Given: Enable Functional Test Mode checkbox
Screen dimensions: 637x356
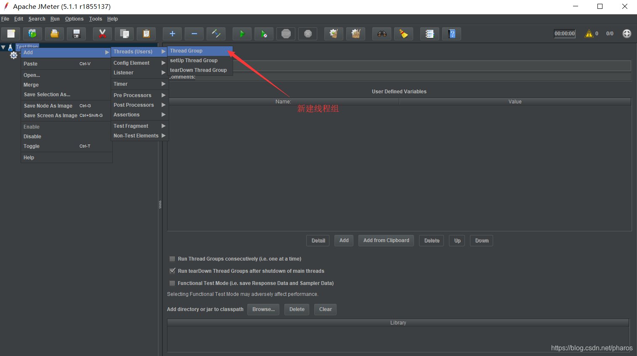Looking at the screenshot, I should [172, 283].
